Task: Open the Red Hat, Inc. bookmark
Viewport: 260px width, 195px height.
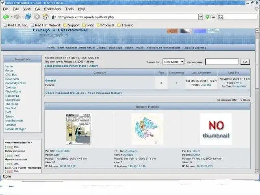Action: click(16, 25)
